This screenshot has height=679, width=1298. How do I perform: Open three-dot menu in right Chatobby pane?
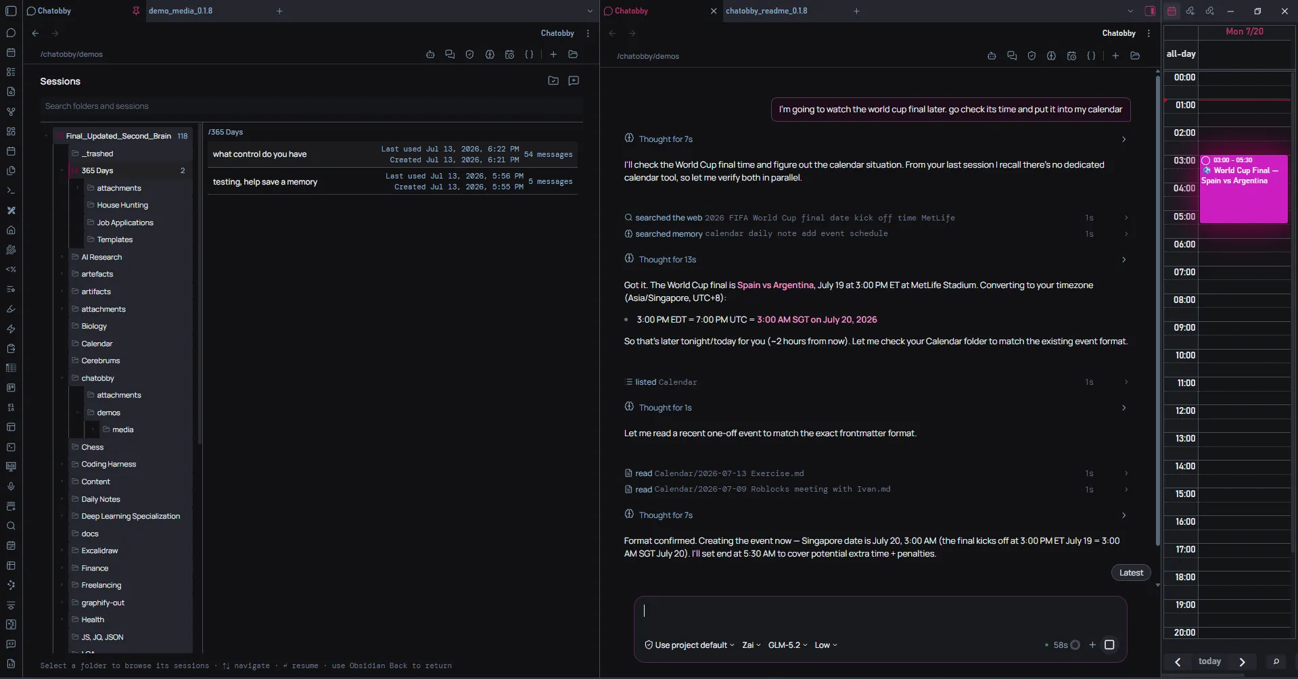[1149, 33]
